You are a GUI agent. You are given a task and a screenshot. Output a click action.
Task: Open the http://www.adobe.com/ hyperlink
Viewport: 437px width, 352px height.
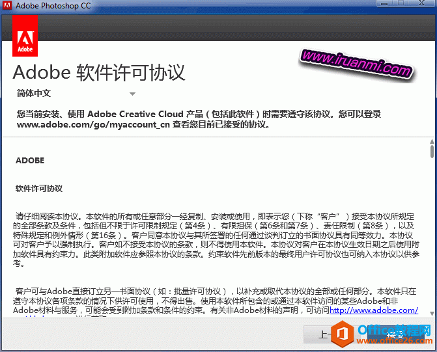pyautogui.click(x=374, y=310)
